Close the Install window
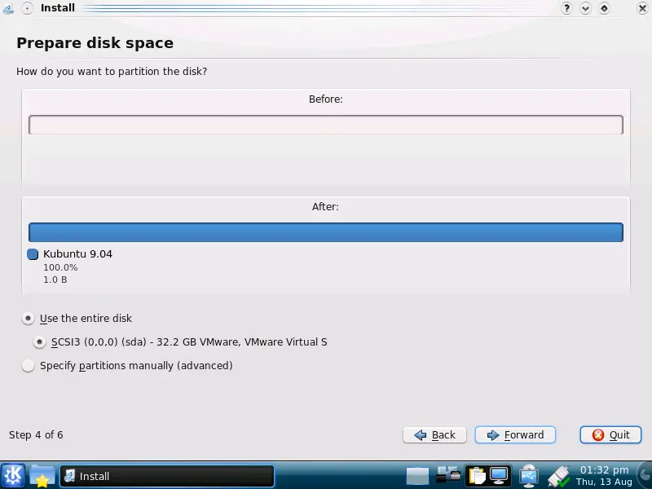Image resolution: width=652 pixels, height=489 pixels. 642,8
